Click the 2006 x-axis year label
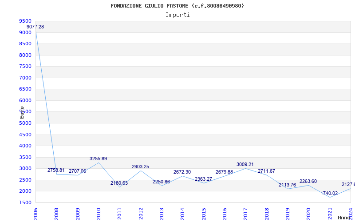The image size is (355, 222). pyautogui.click(x=35, y=214)
